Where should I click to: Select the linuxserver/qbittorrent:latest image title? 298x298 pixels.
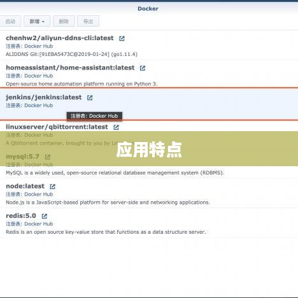[x=57, y=127]
